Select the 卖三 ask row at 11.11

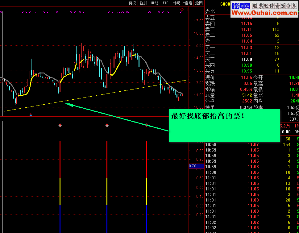click(x=252, y=29)
